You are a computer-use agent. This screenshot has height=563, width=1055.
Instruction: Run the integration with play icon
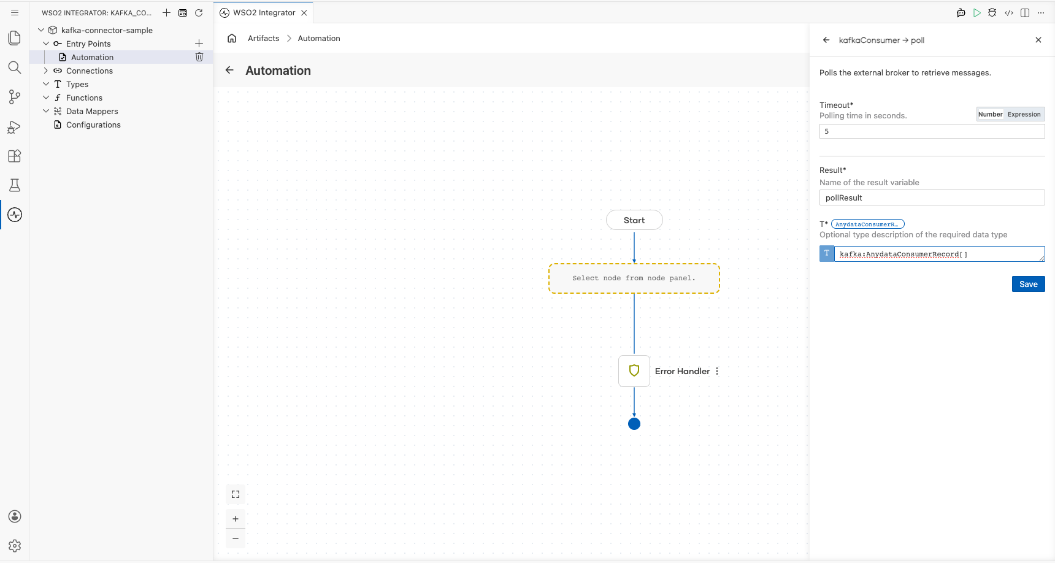[977, 12]
